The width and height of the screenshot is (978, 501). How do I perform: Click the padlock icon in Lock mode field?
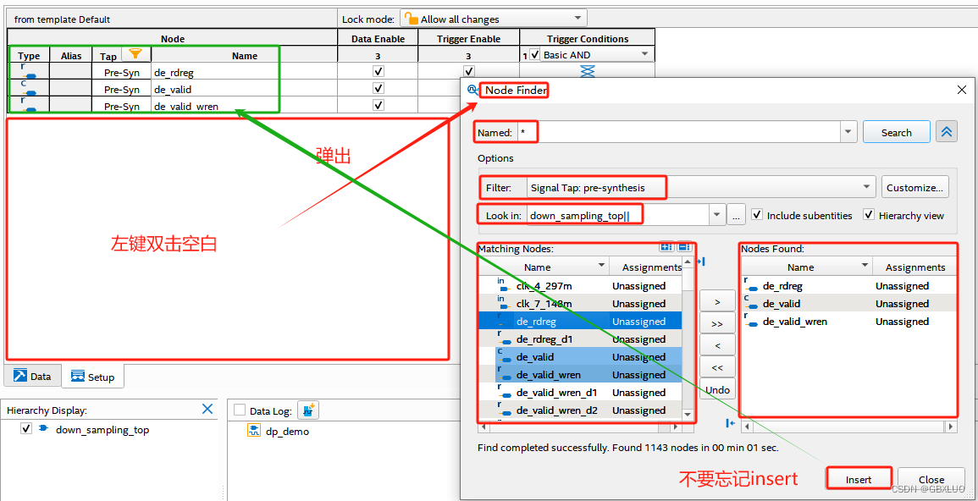click(x=411, y=17)
